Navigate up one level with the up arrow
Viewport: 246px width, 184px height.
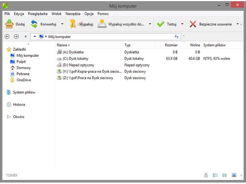tap(26, 37)
